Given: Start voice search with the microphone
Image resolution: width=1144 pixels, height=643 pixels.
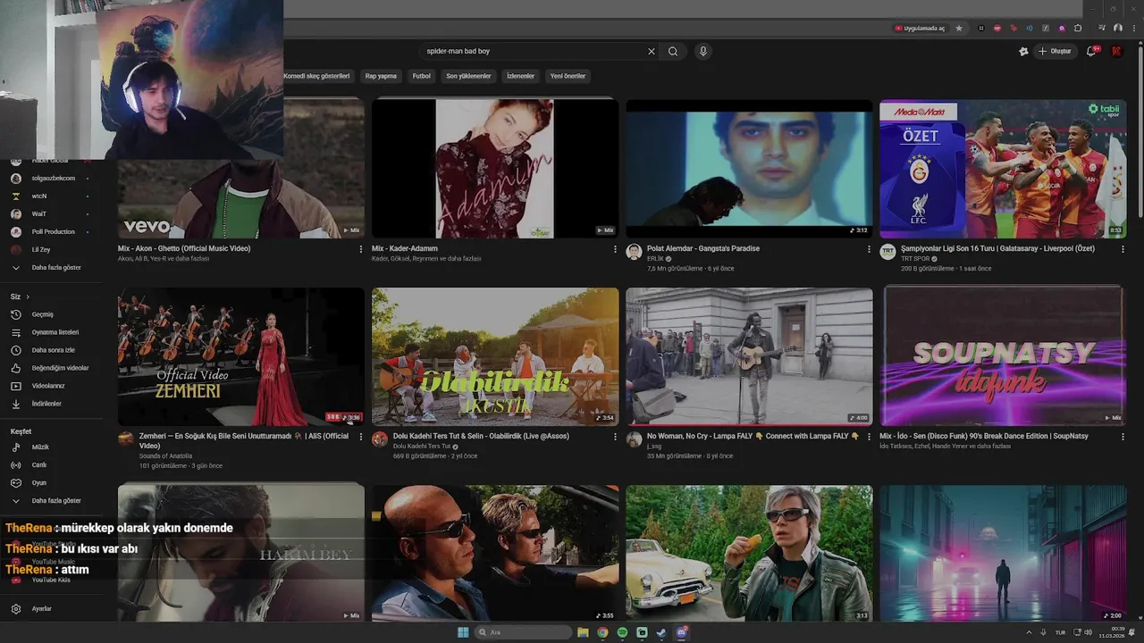Looking at the screenshot, I should (x=703, y=51).
